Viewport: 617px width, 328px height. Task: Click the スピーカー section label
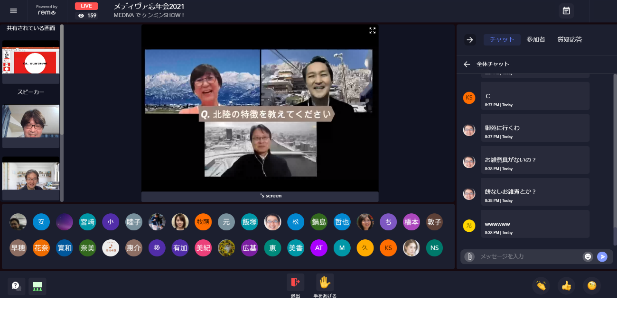(x=31, y=92)
